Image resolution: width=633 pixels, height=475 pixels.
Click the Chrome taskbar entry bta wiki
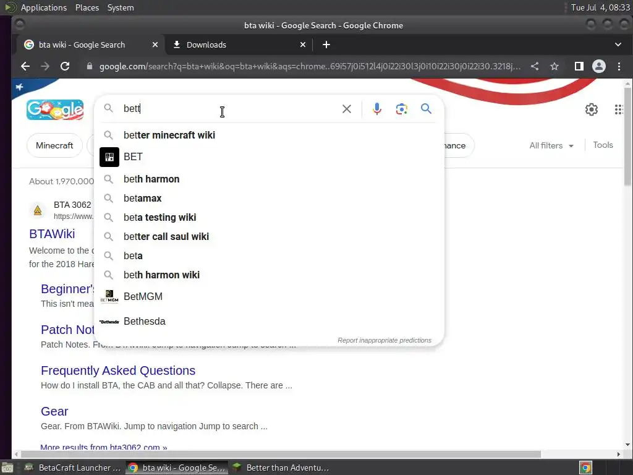click(x=177, y=468)
